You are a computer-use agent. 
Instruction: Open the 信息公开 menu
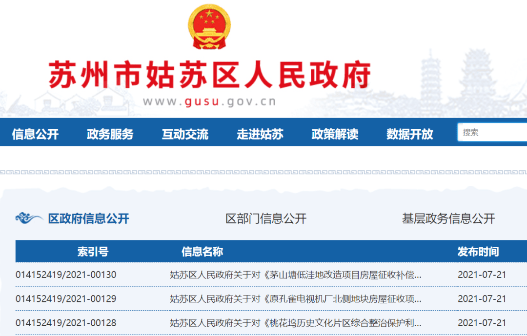click(x=35, y=134)
